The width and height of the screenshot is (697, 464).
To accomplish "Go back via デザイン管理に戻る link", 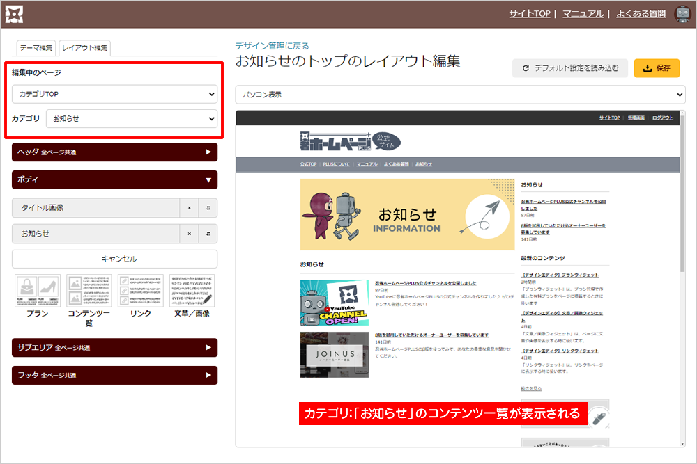I will pos(272,46).
